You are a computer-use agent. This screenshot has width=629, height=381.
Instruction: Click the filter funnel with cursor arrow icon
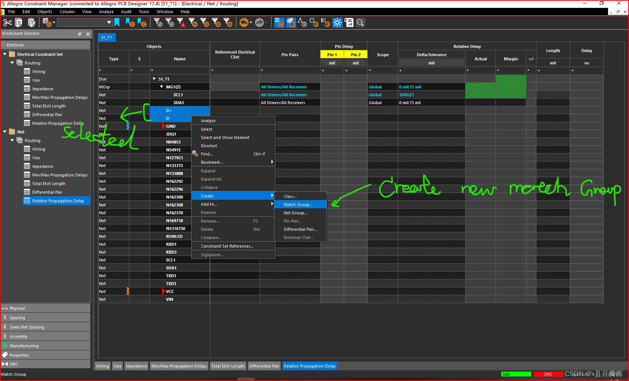193,22
